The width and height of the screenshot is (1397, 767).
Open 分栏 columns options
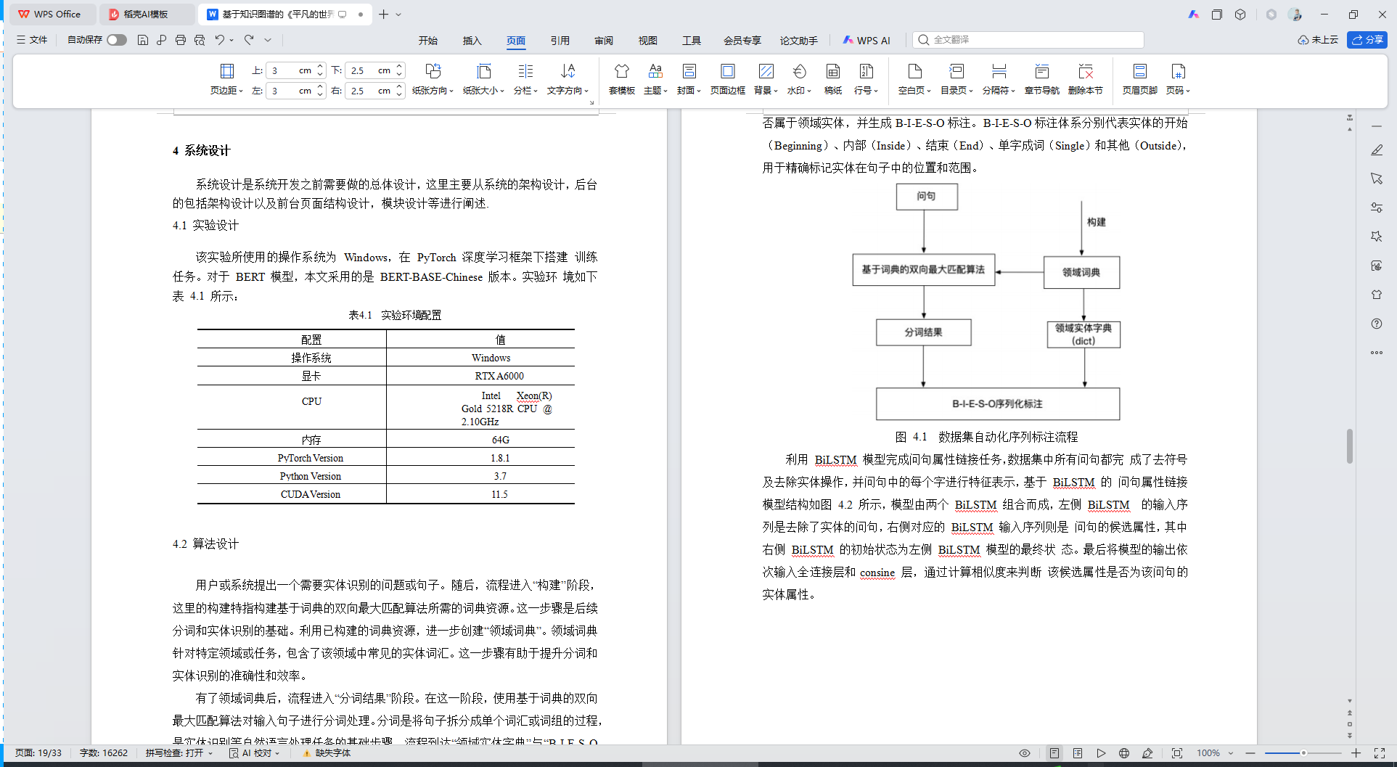click(x=525, y=79)
